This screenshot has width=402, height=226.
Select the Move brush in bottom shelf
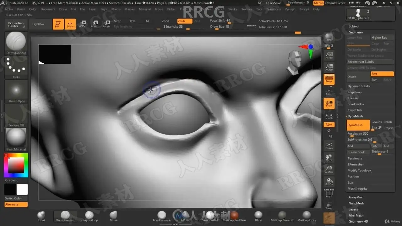click(114, 216)
